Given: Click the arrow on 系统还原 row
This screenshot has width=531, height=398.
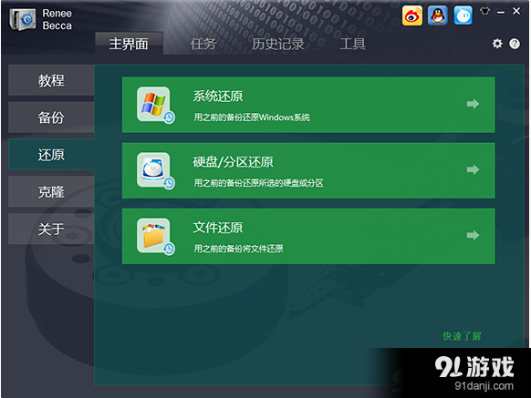Looking at the screenshot, I should [x=473, y=104].
